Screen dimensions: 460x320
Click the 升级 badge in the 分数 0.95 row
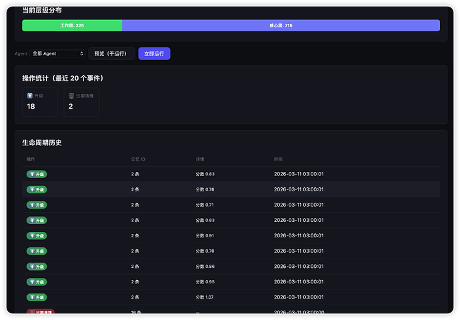pos(37,282)
